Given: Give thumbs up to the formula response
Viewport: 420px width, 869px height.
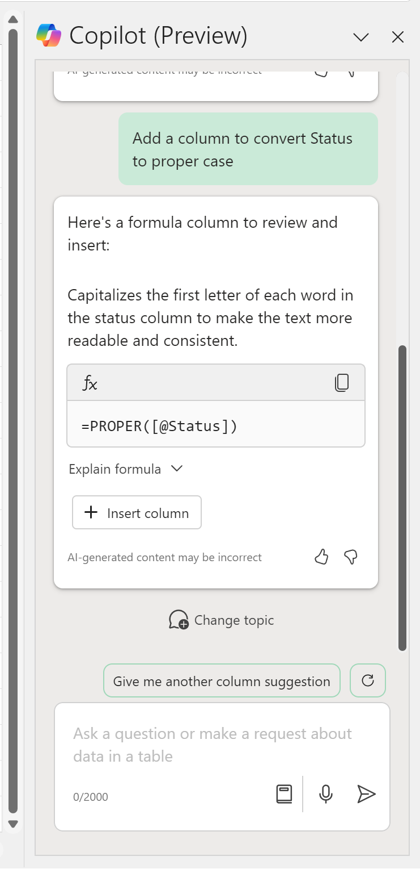Looking at the screenshot, I should coord(321,557).
